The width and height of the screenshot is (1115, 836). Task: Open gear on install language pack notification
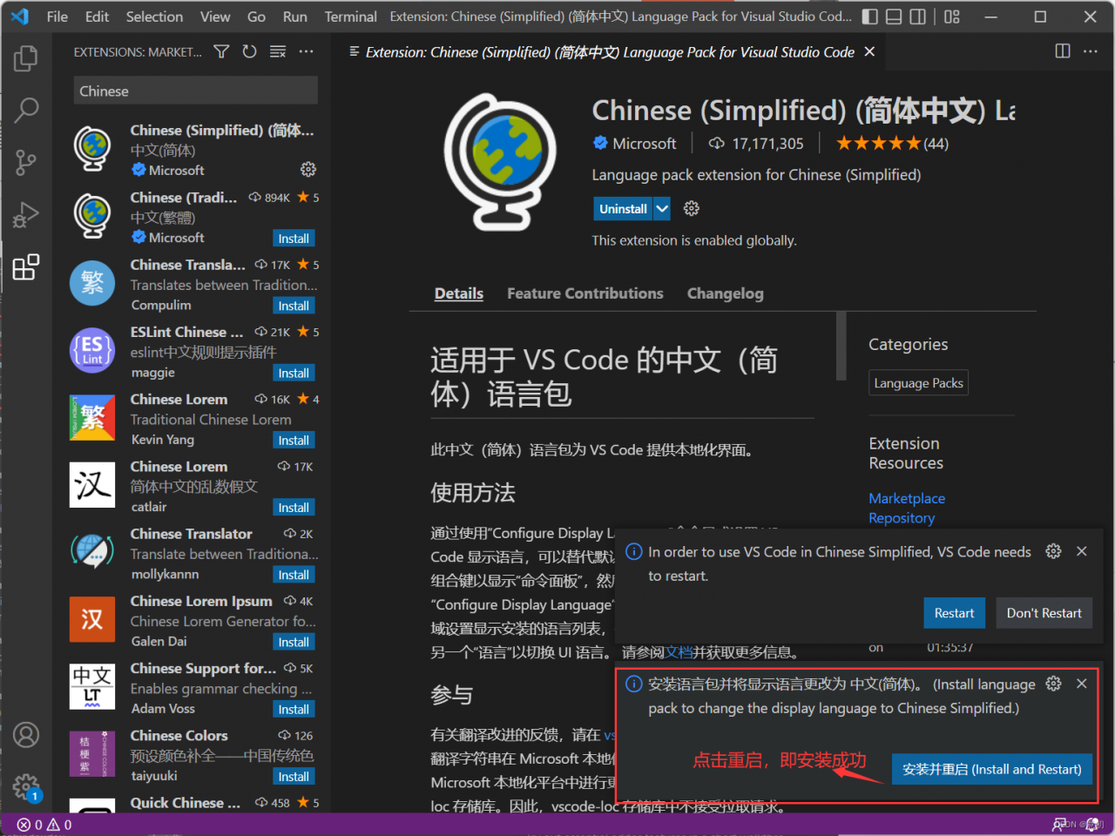pyautogui.click(x=1053, y=684)
